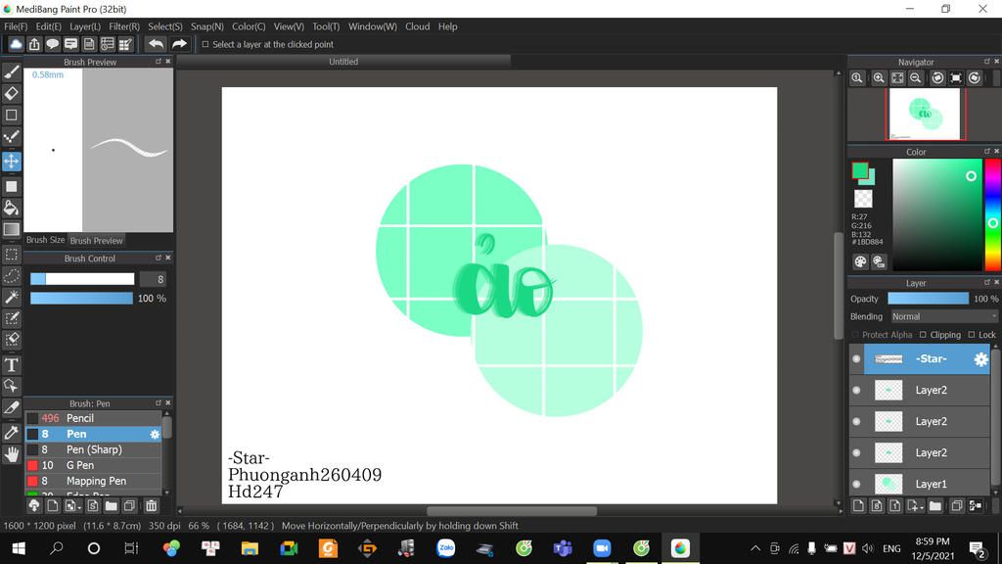This screenshot has height=564, width=1002.
Task: Select the Lasso tool
Action: point(12,275)
